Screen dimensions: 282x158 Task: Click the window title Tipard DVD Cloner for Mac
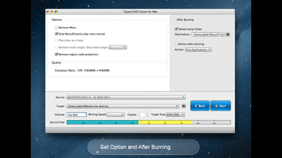[140, 12]
